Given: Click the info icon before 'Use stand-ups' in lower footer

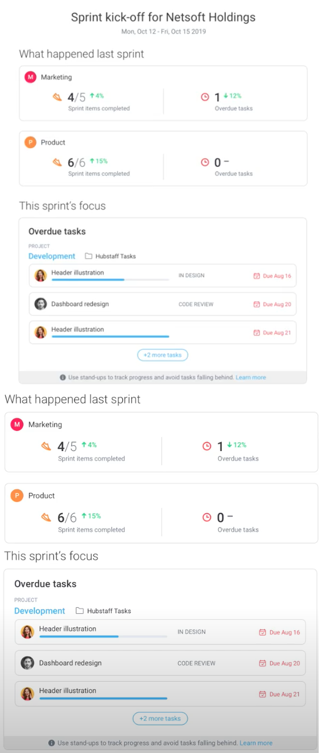Looking at the screenshot, I should coord(51,743).
